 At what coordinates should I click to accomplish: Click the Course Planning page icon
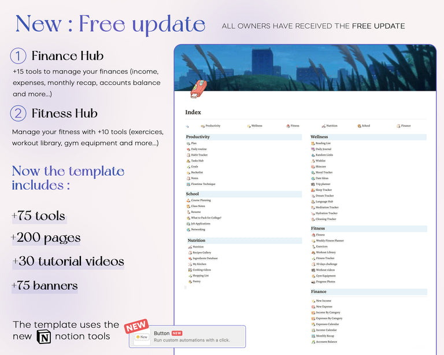coord(188,201)
